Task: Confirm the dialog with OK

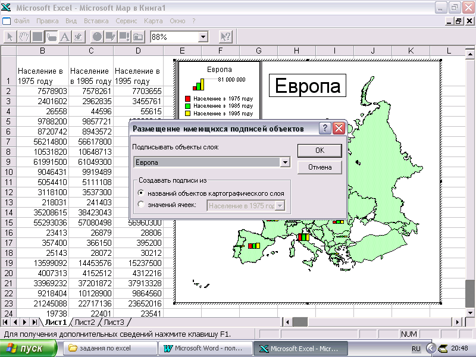Action: (320, 151)
